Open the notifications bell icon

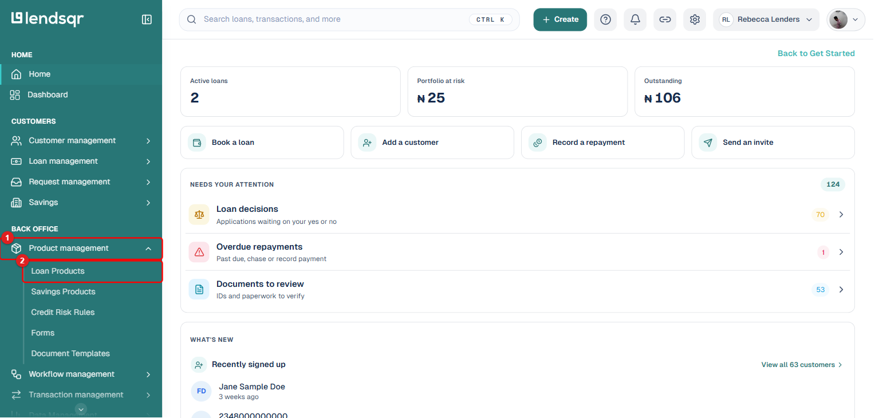pyautogui.click(x=635, y=19)
